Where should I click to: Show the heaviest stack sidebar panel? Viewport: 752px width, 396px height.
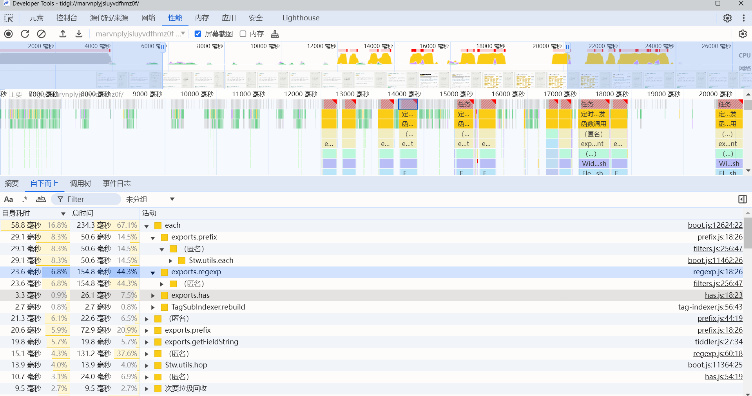coord(742,199)
